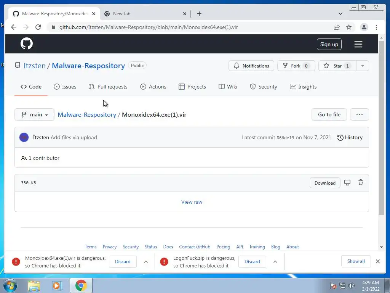Click the Go to file button
This screenshot has width=390, height=293.
(x=329, y=114)
